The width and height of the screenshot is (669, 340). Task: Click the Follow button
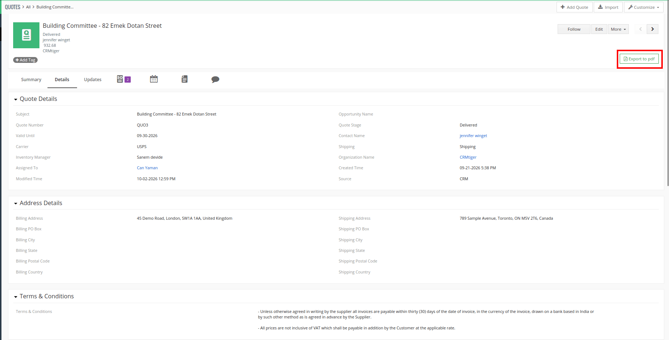[574, 29]
